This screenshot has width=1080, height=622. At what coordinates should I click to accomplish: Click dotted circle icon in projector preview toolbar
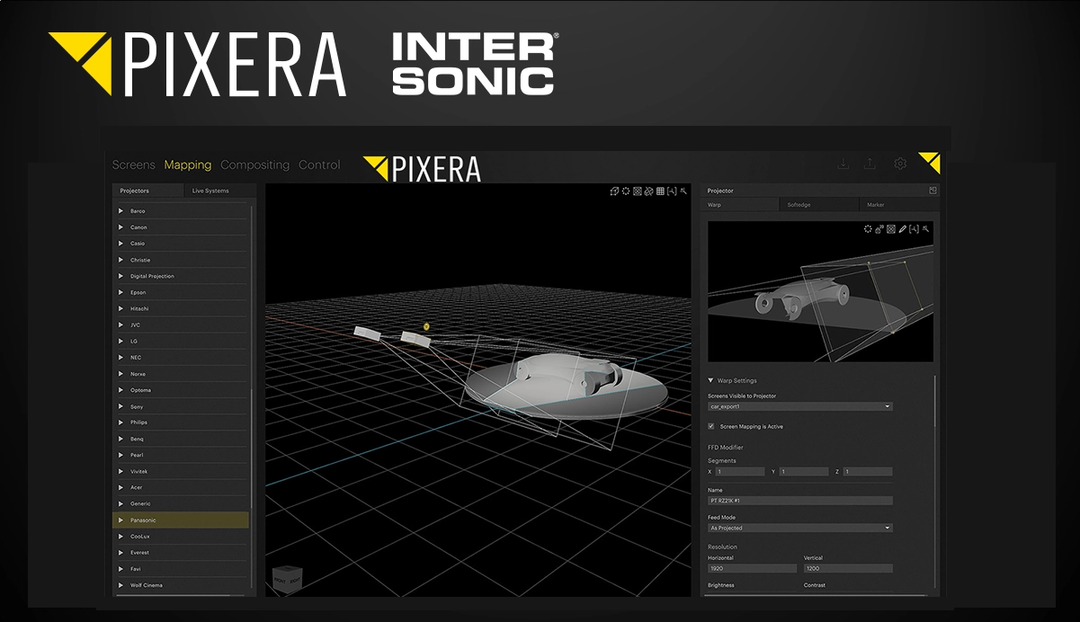(x=868, y=229)
